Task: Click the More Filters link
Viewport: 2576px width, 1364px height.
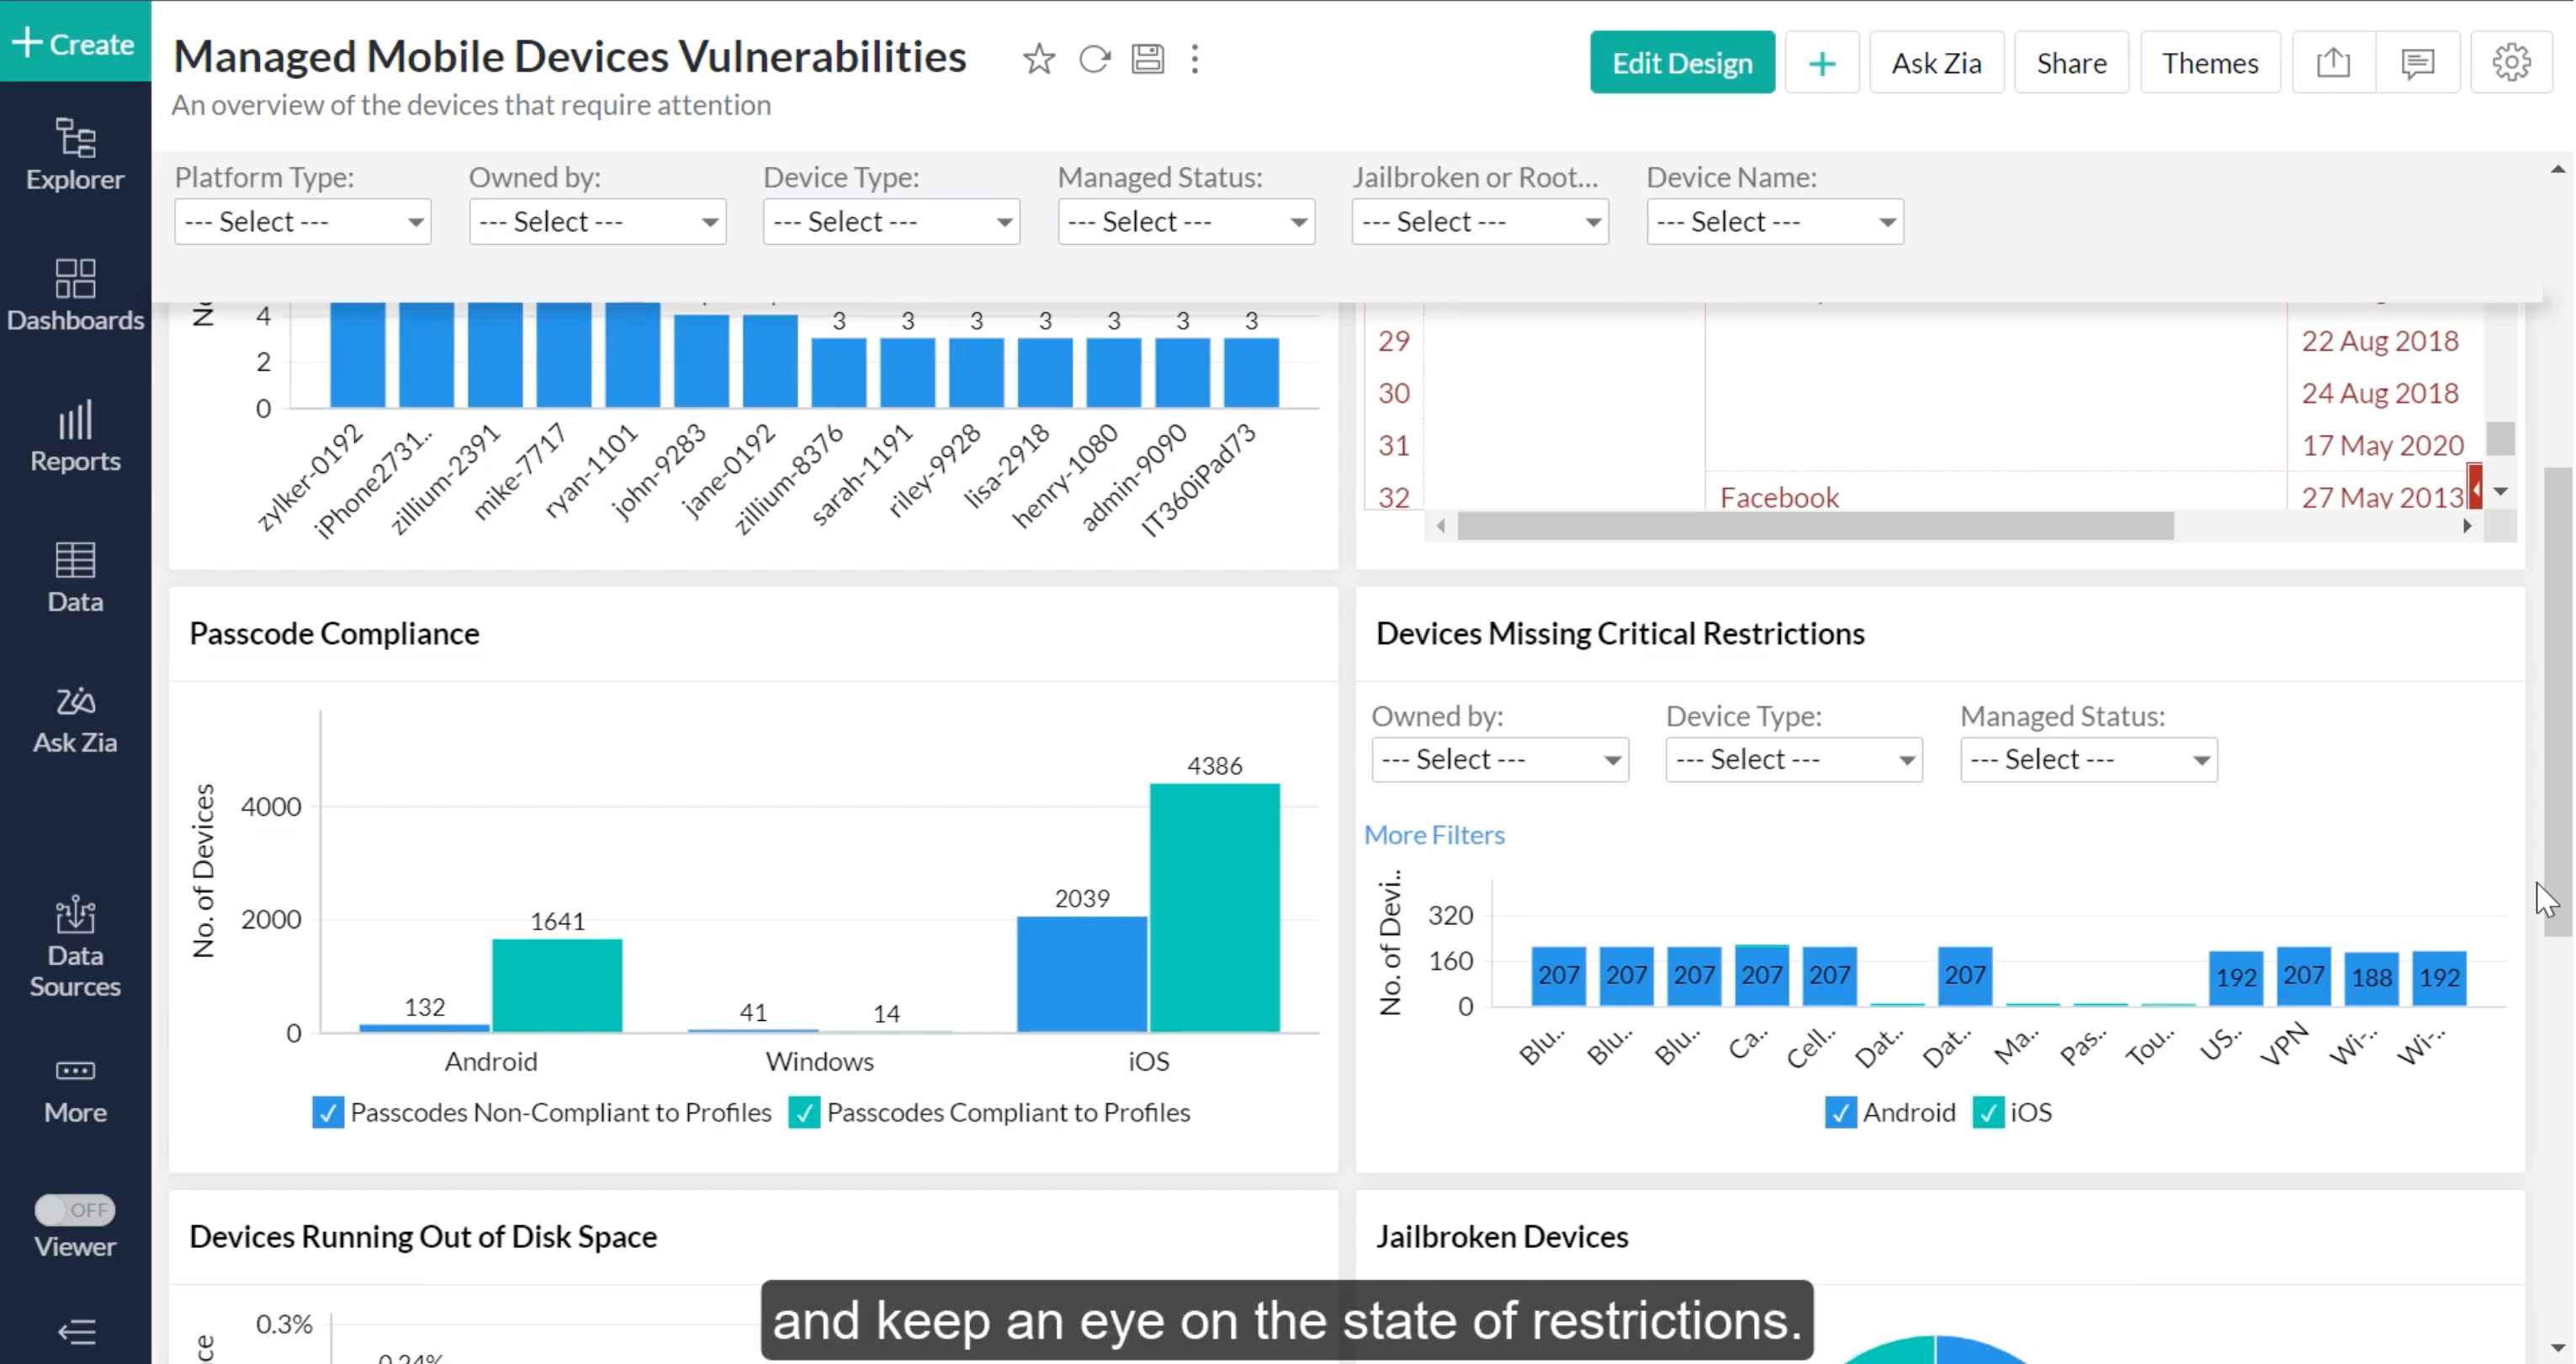Action: 1433,834
